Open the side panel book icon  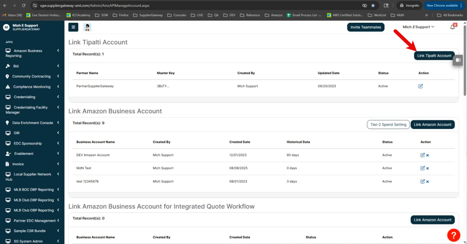coord(458,60)
